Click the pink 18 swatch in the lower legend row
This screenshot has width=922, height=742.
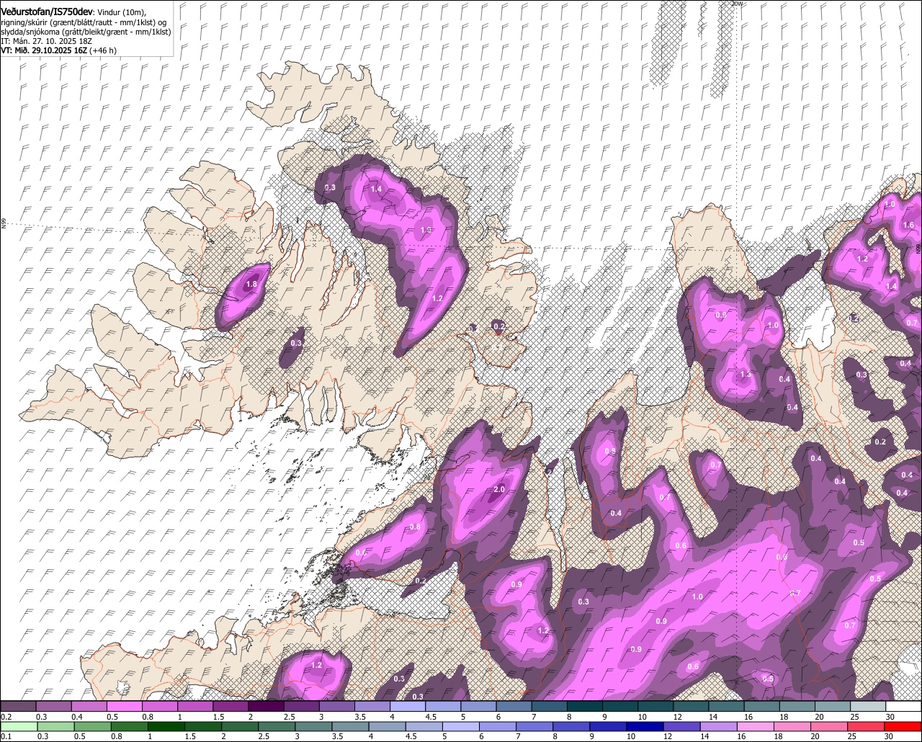coord(793,726)
